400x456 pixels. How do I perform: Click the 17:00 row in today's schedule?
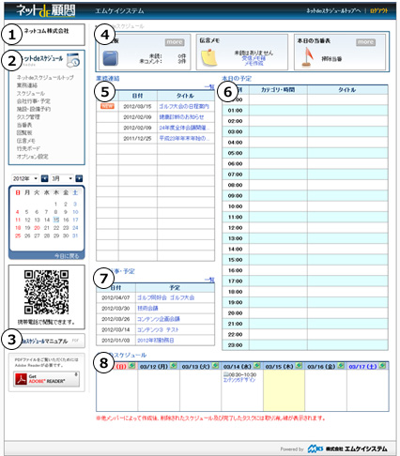(x=305, y=281)
